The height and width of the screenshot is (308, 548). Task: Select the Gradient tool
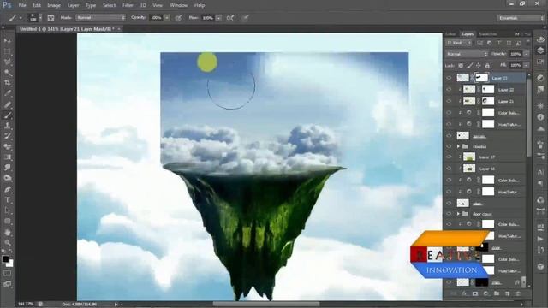[8, 157]
